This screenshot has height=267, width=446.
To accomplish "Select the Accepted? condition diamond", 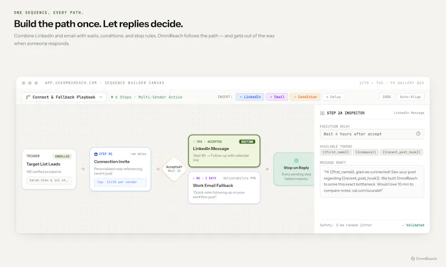I will click(x=174, y=169).
